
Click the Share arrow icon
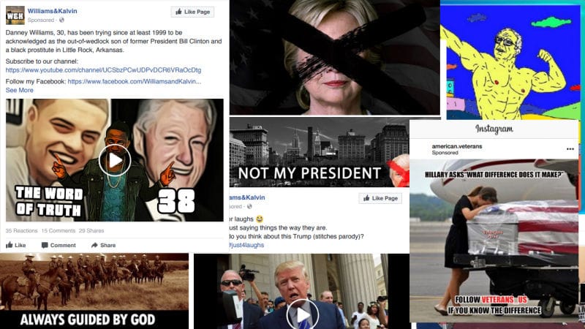tap(94, 245)
